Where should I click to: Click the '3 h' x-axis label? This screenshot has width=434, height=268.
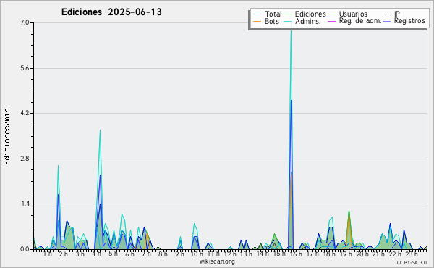80,254
